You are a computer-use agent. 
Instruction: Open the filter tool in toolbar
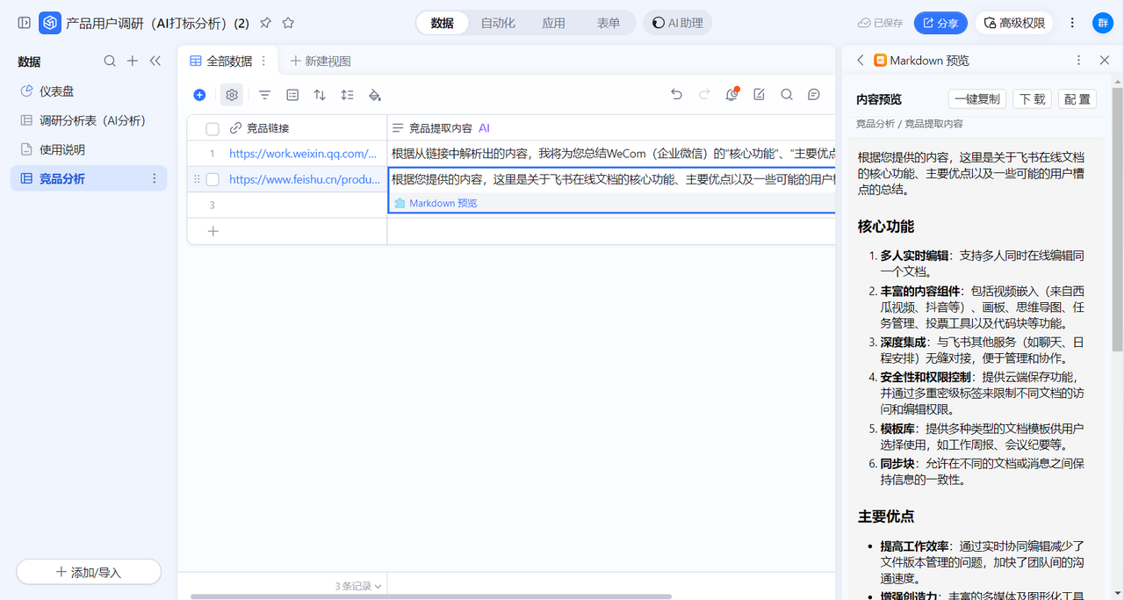click(264, 95)
